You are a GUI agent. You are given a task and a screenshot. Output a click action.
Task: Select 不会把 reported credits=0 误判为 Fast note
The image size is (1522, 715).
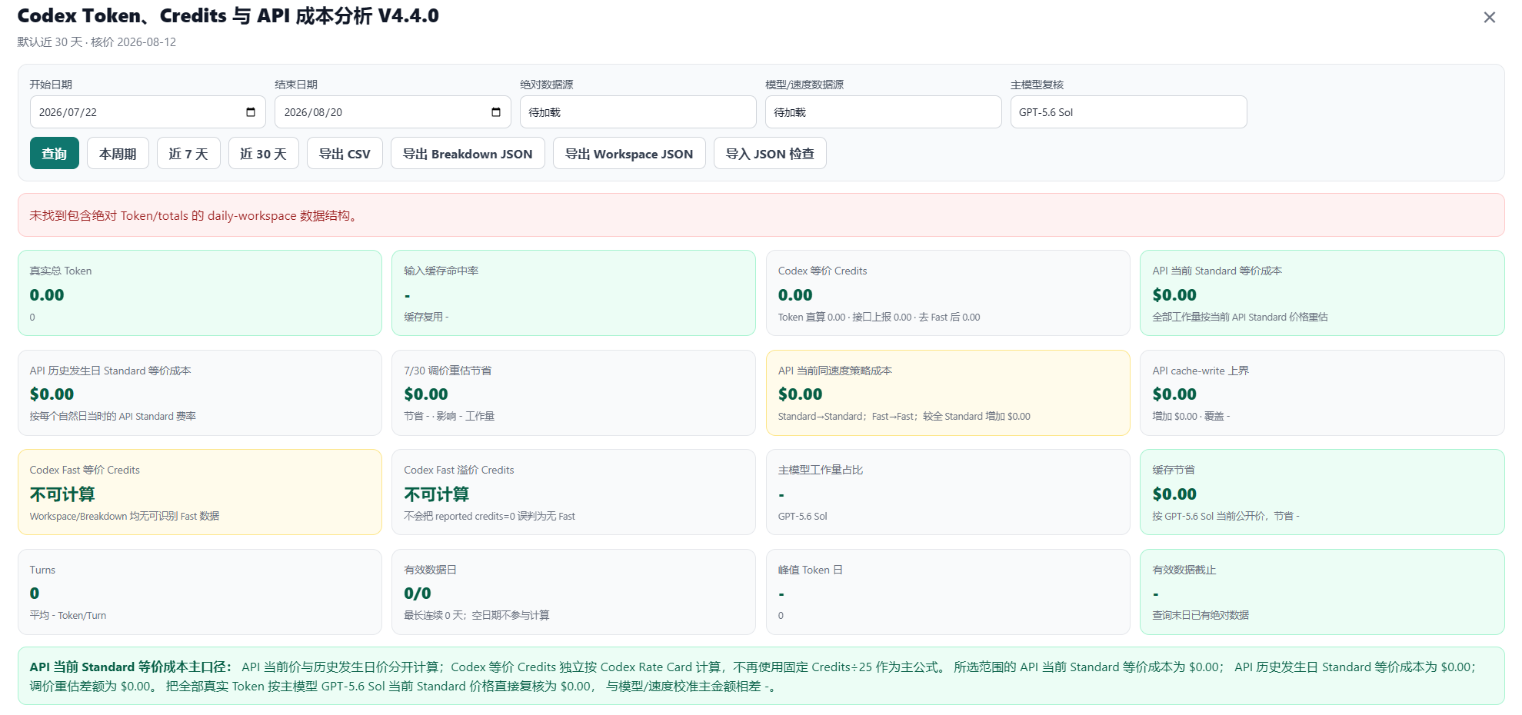[489, 516]
